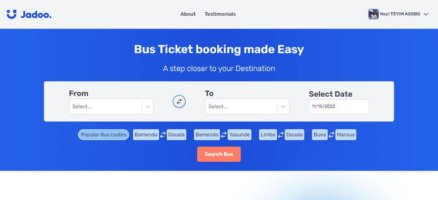
Task: Open the To city dropdown arrow
Action: point(284,107)
